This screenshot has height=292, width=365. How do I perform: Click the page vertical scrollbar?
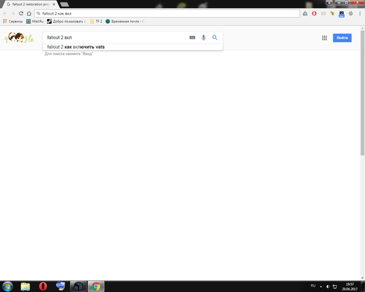click(363, 93)
